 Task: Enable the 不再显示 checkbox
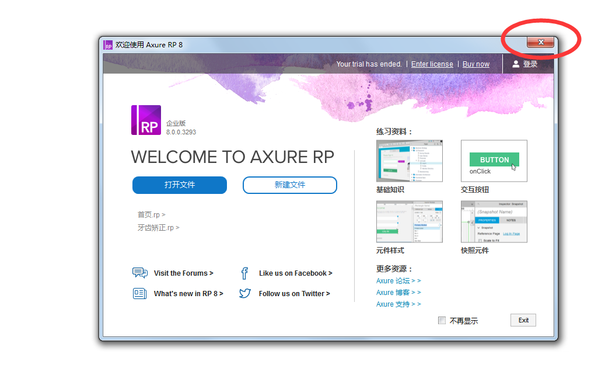[442, 321]
